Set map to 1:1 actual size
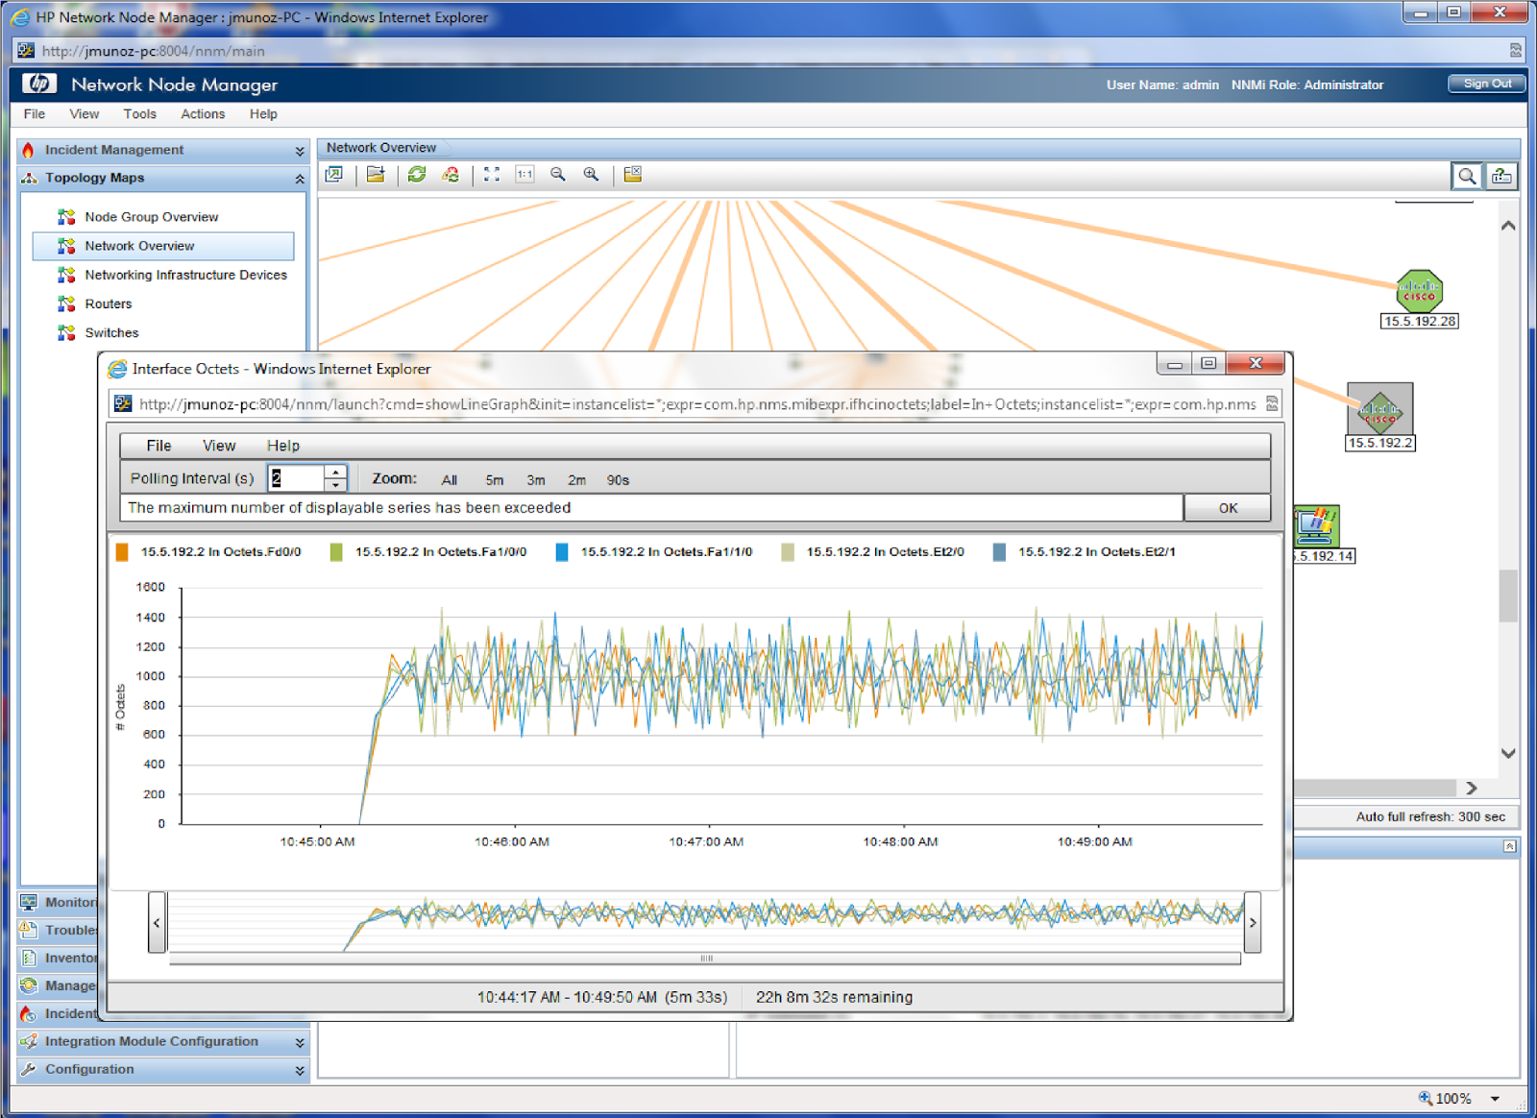 (x=524, y=175)
